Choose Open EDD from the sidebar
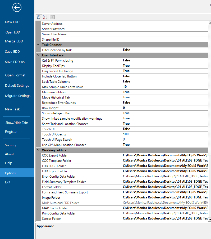211x239 pixels. pos(13,32)
